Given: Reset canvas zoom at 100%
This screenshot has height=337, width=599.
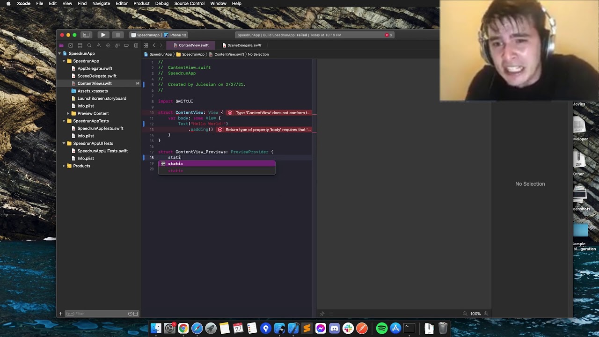Looking at the screenshot, I should (x=475, y=314).
